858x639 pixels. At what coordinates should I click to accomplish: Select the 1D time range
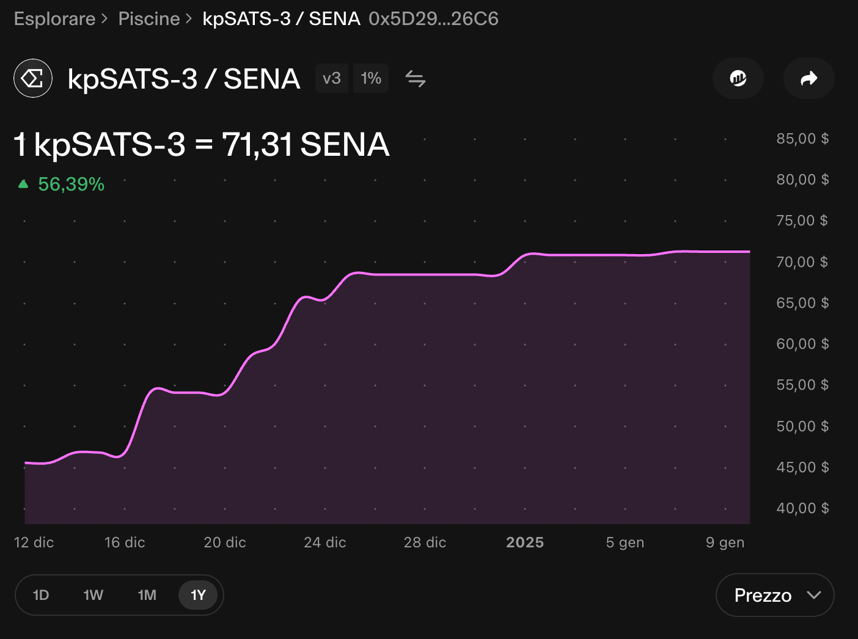pos(41,595)
